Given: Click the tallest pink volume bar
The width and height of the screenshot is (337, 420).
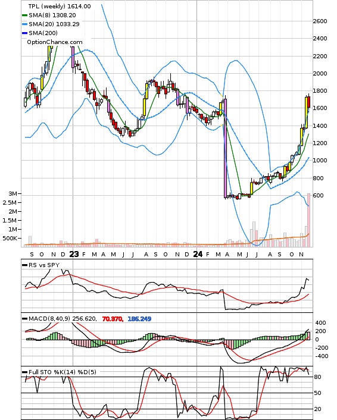Looking at the screenshot, I should (308, 220).
